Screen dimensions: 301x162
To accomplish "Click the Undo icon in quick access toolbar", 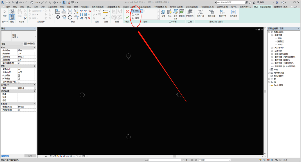I will pyautogui.click(x=21, y=3).
